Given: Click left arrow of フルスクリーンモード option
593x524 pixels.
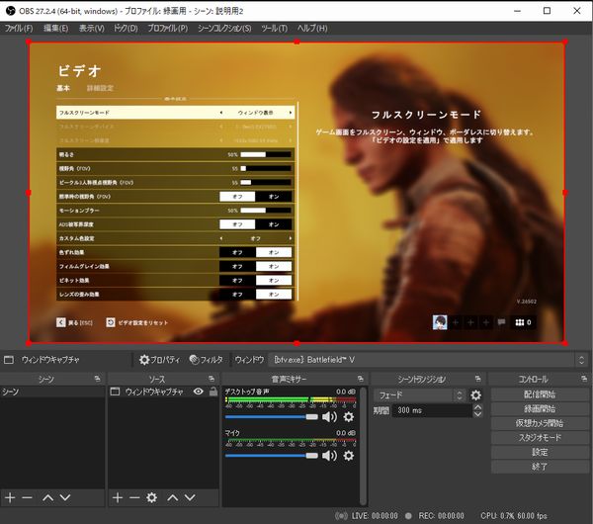Looking at the screenshot, I should [221, 113].
